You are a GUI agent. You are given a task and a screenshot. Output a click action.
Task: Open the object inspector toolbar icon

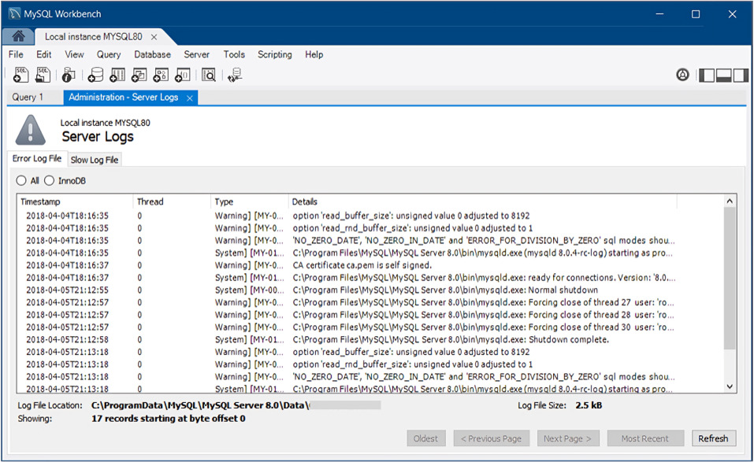69,75
